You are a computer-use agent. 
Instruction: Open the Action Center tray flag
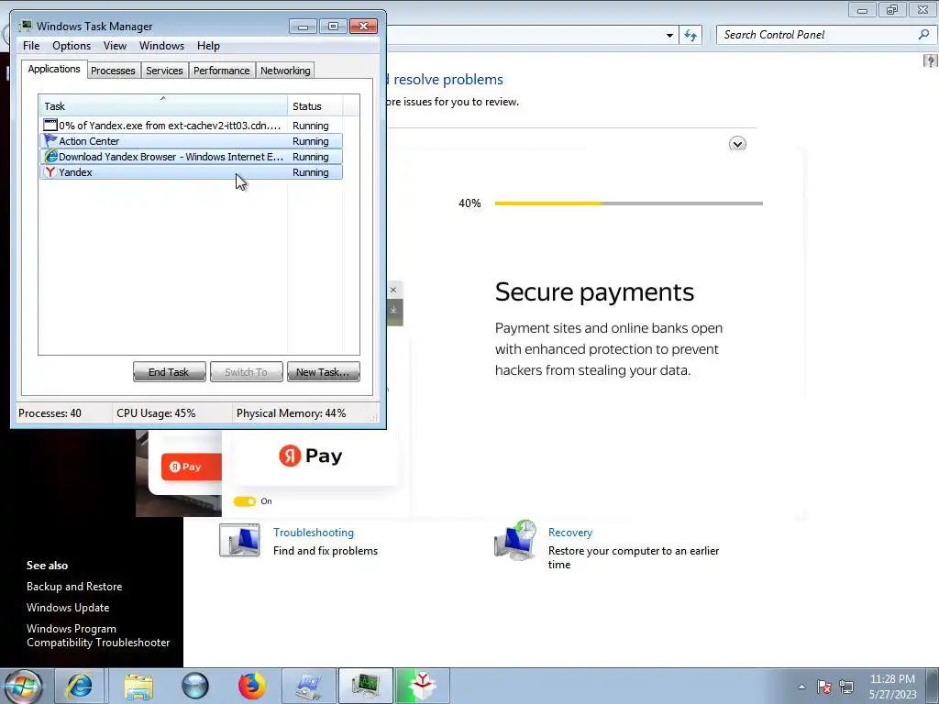pyautogui.click(x=824, y=687)
